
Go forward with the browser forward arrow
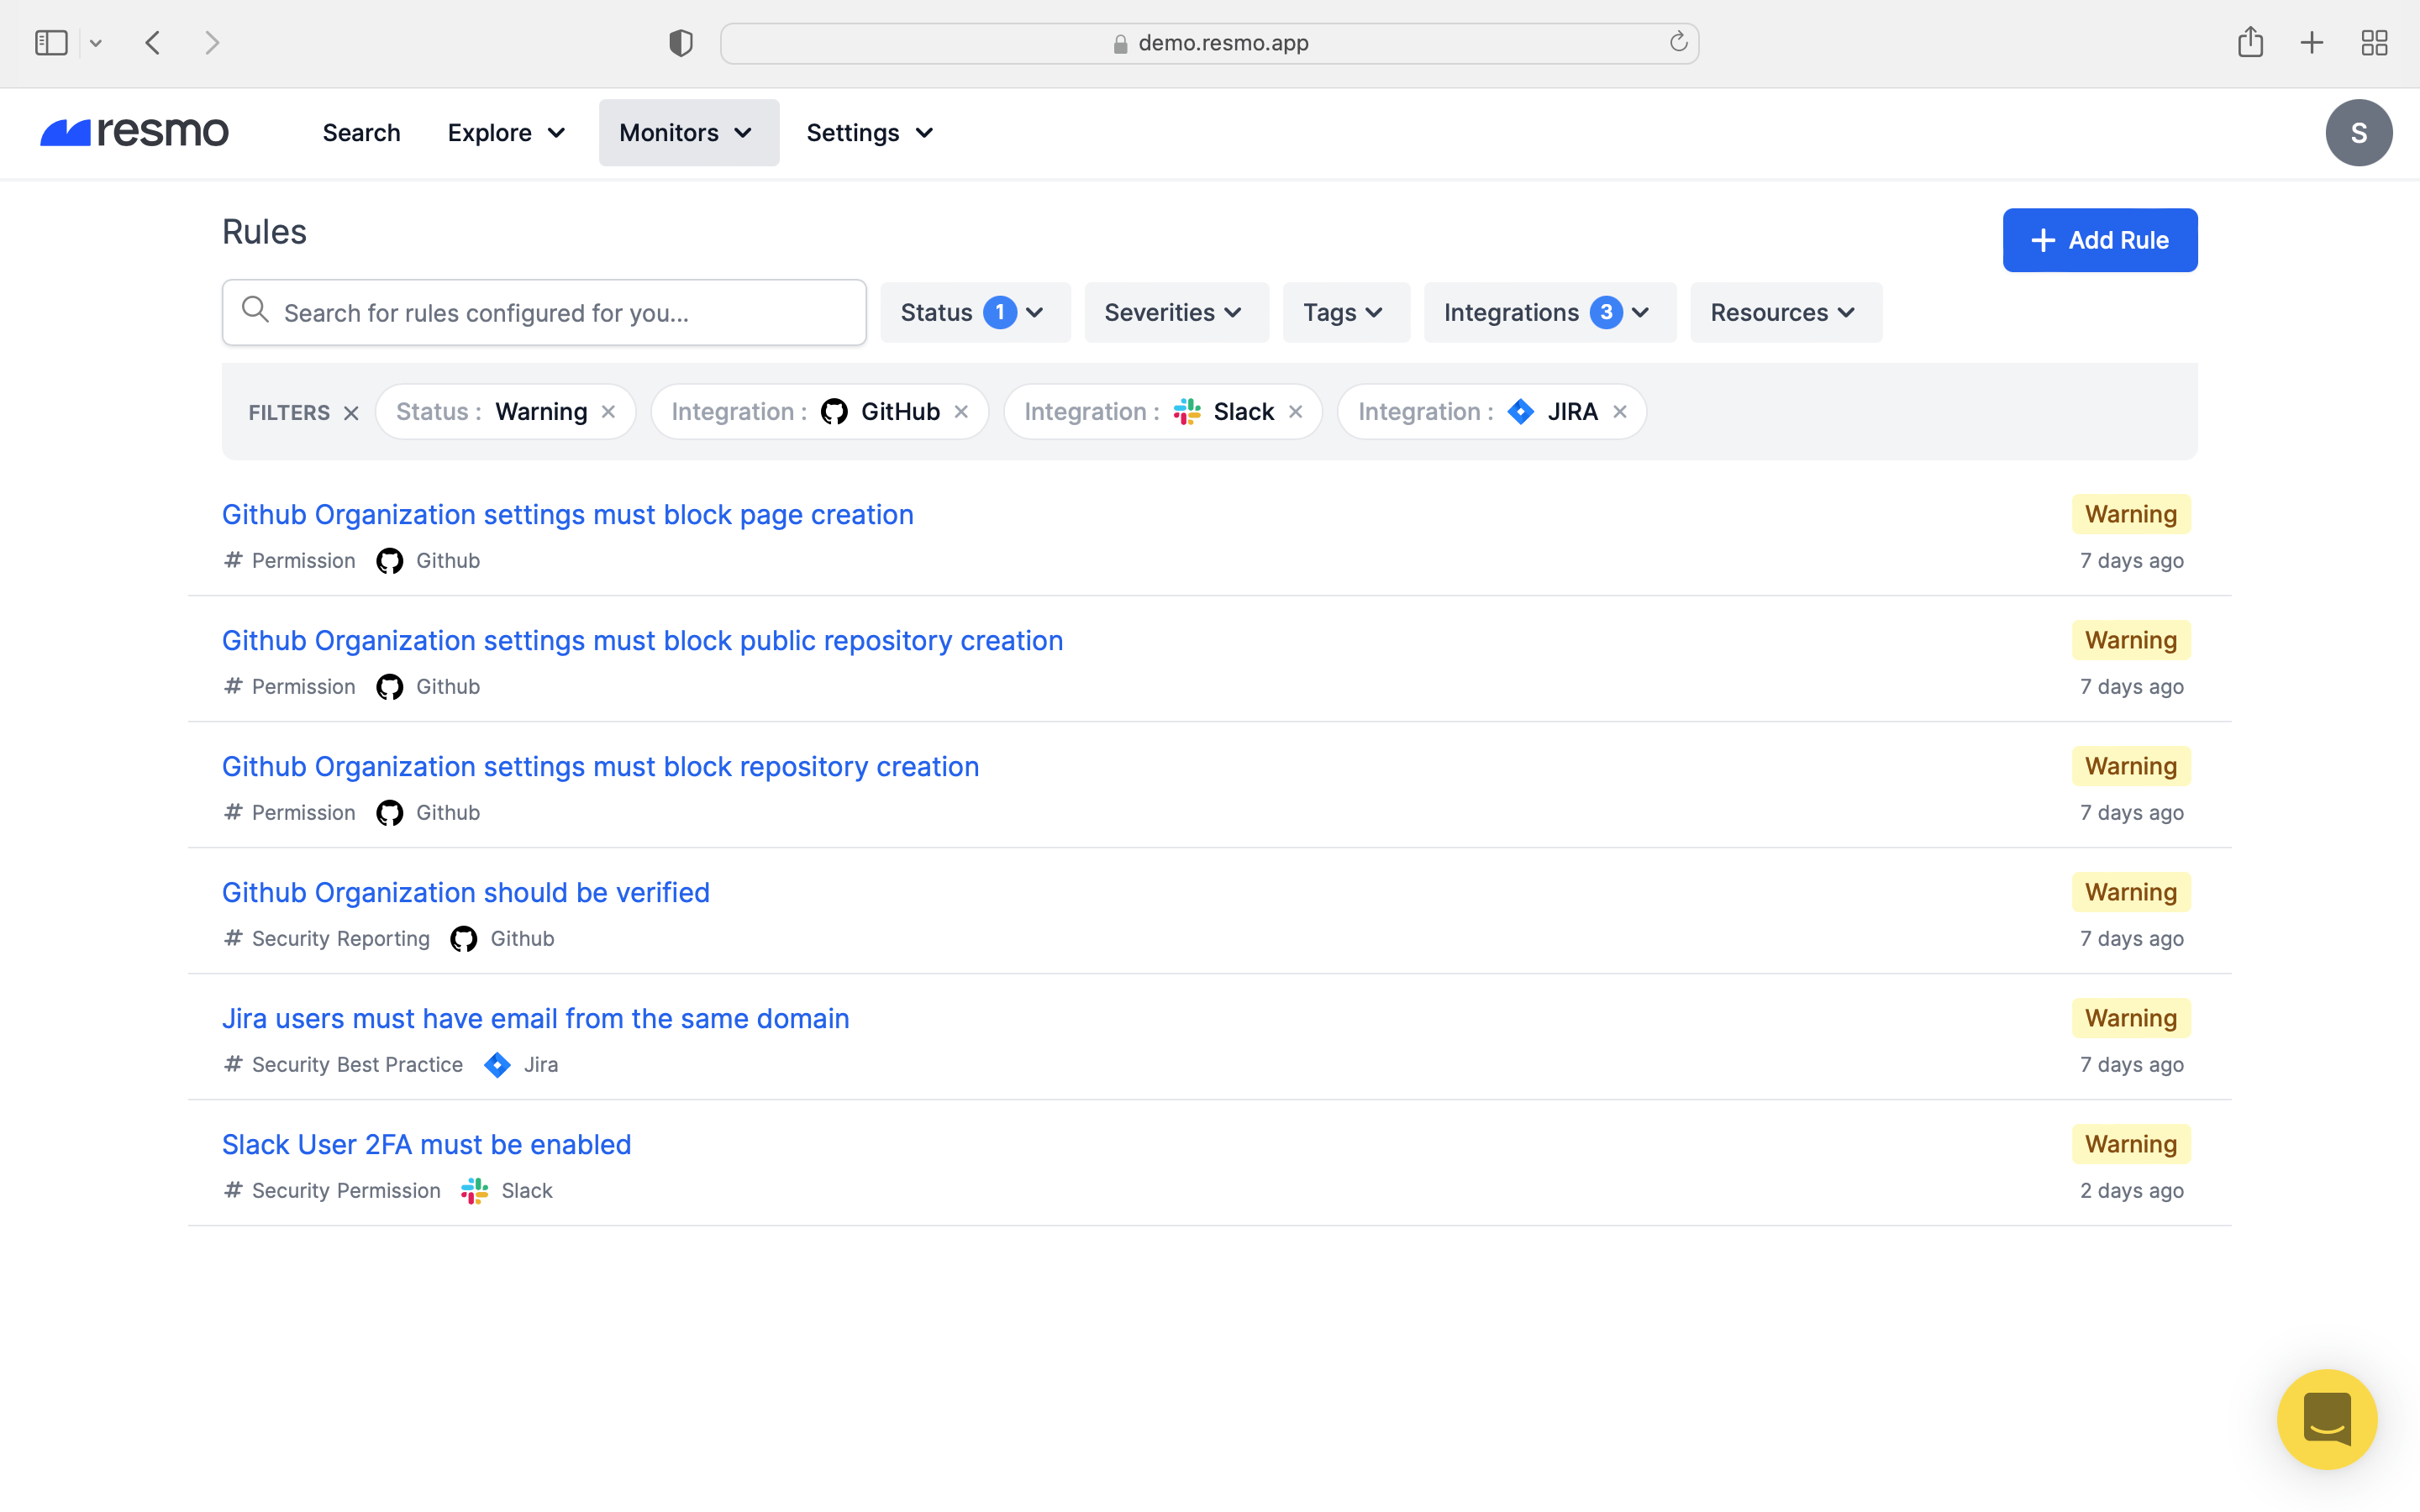[212, 43]
